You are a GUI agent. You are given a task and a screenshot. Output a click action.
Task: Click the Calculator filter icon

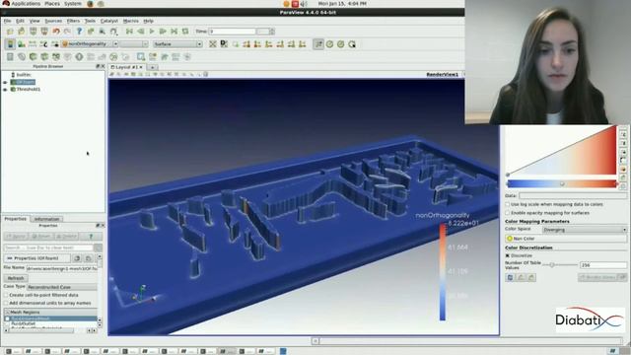click(x=10, y=57)
